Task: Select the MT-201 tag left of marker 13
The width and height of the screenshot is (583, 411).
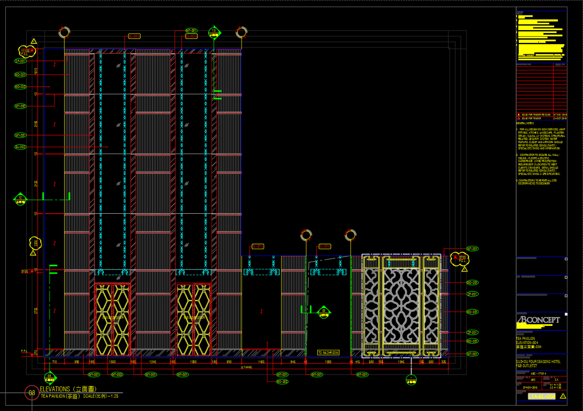Action: pos(191,31)
